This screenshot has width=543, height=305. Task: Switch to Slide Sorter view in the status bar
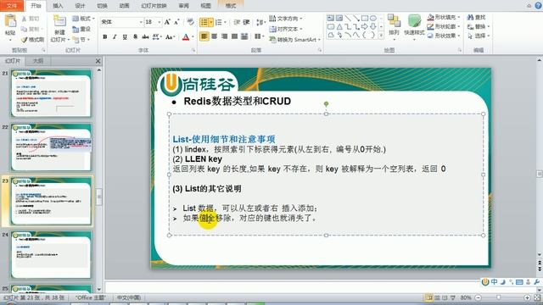tap(437, 297)
